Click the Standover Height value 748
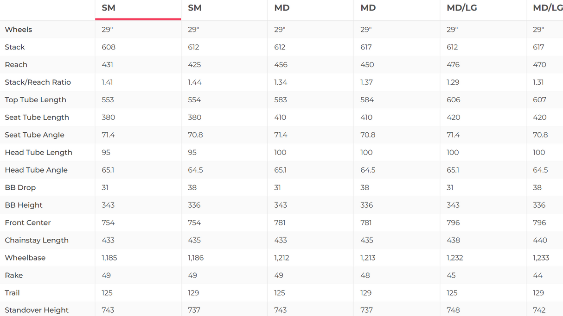Image resolution: width=563 pixels, height=316 pixels. 454,310
